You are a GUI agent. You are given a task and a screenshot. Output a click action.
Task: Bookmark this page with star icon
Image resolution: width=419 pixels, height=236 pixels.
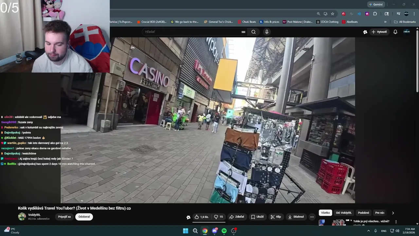(x=333, y=14)
